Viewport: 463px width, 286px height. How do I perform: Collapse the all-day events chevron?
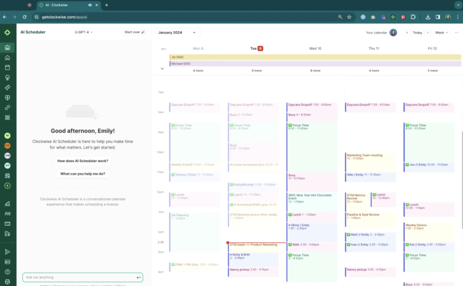(x=162, y=68)
